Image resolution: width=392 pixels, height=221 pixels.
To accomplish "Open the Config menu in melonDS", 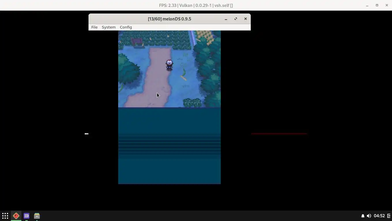I will coord(126,27).
